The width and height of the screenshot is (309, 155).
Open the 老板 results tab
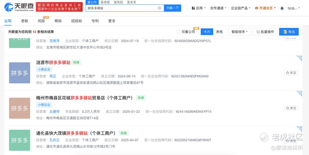25,21
